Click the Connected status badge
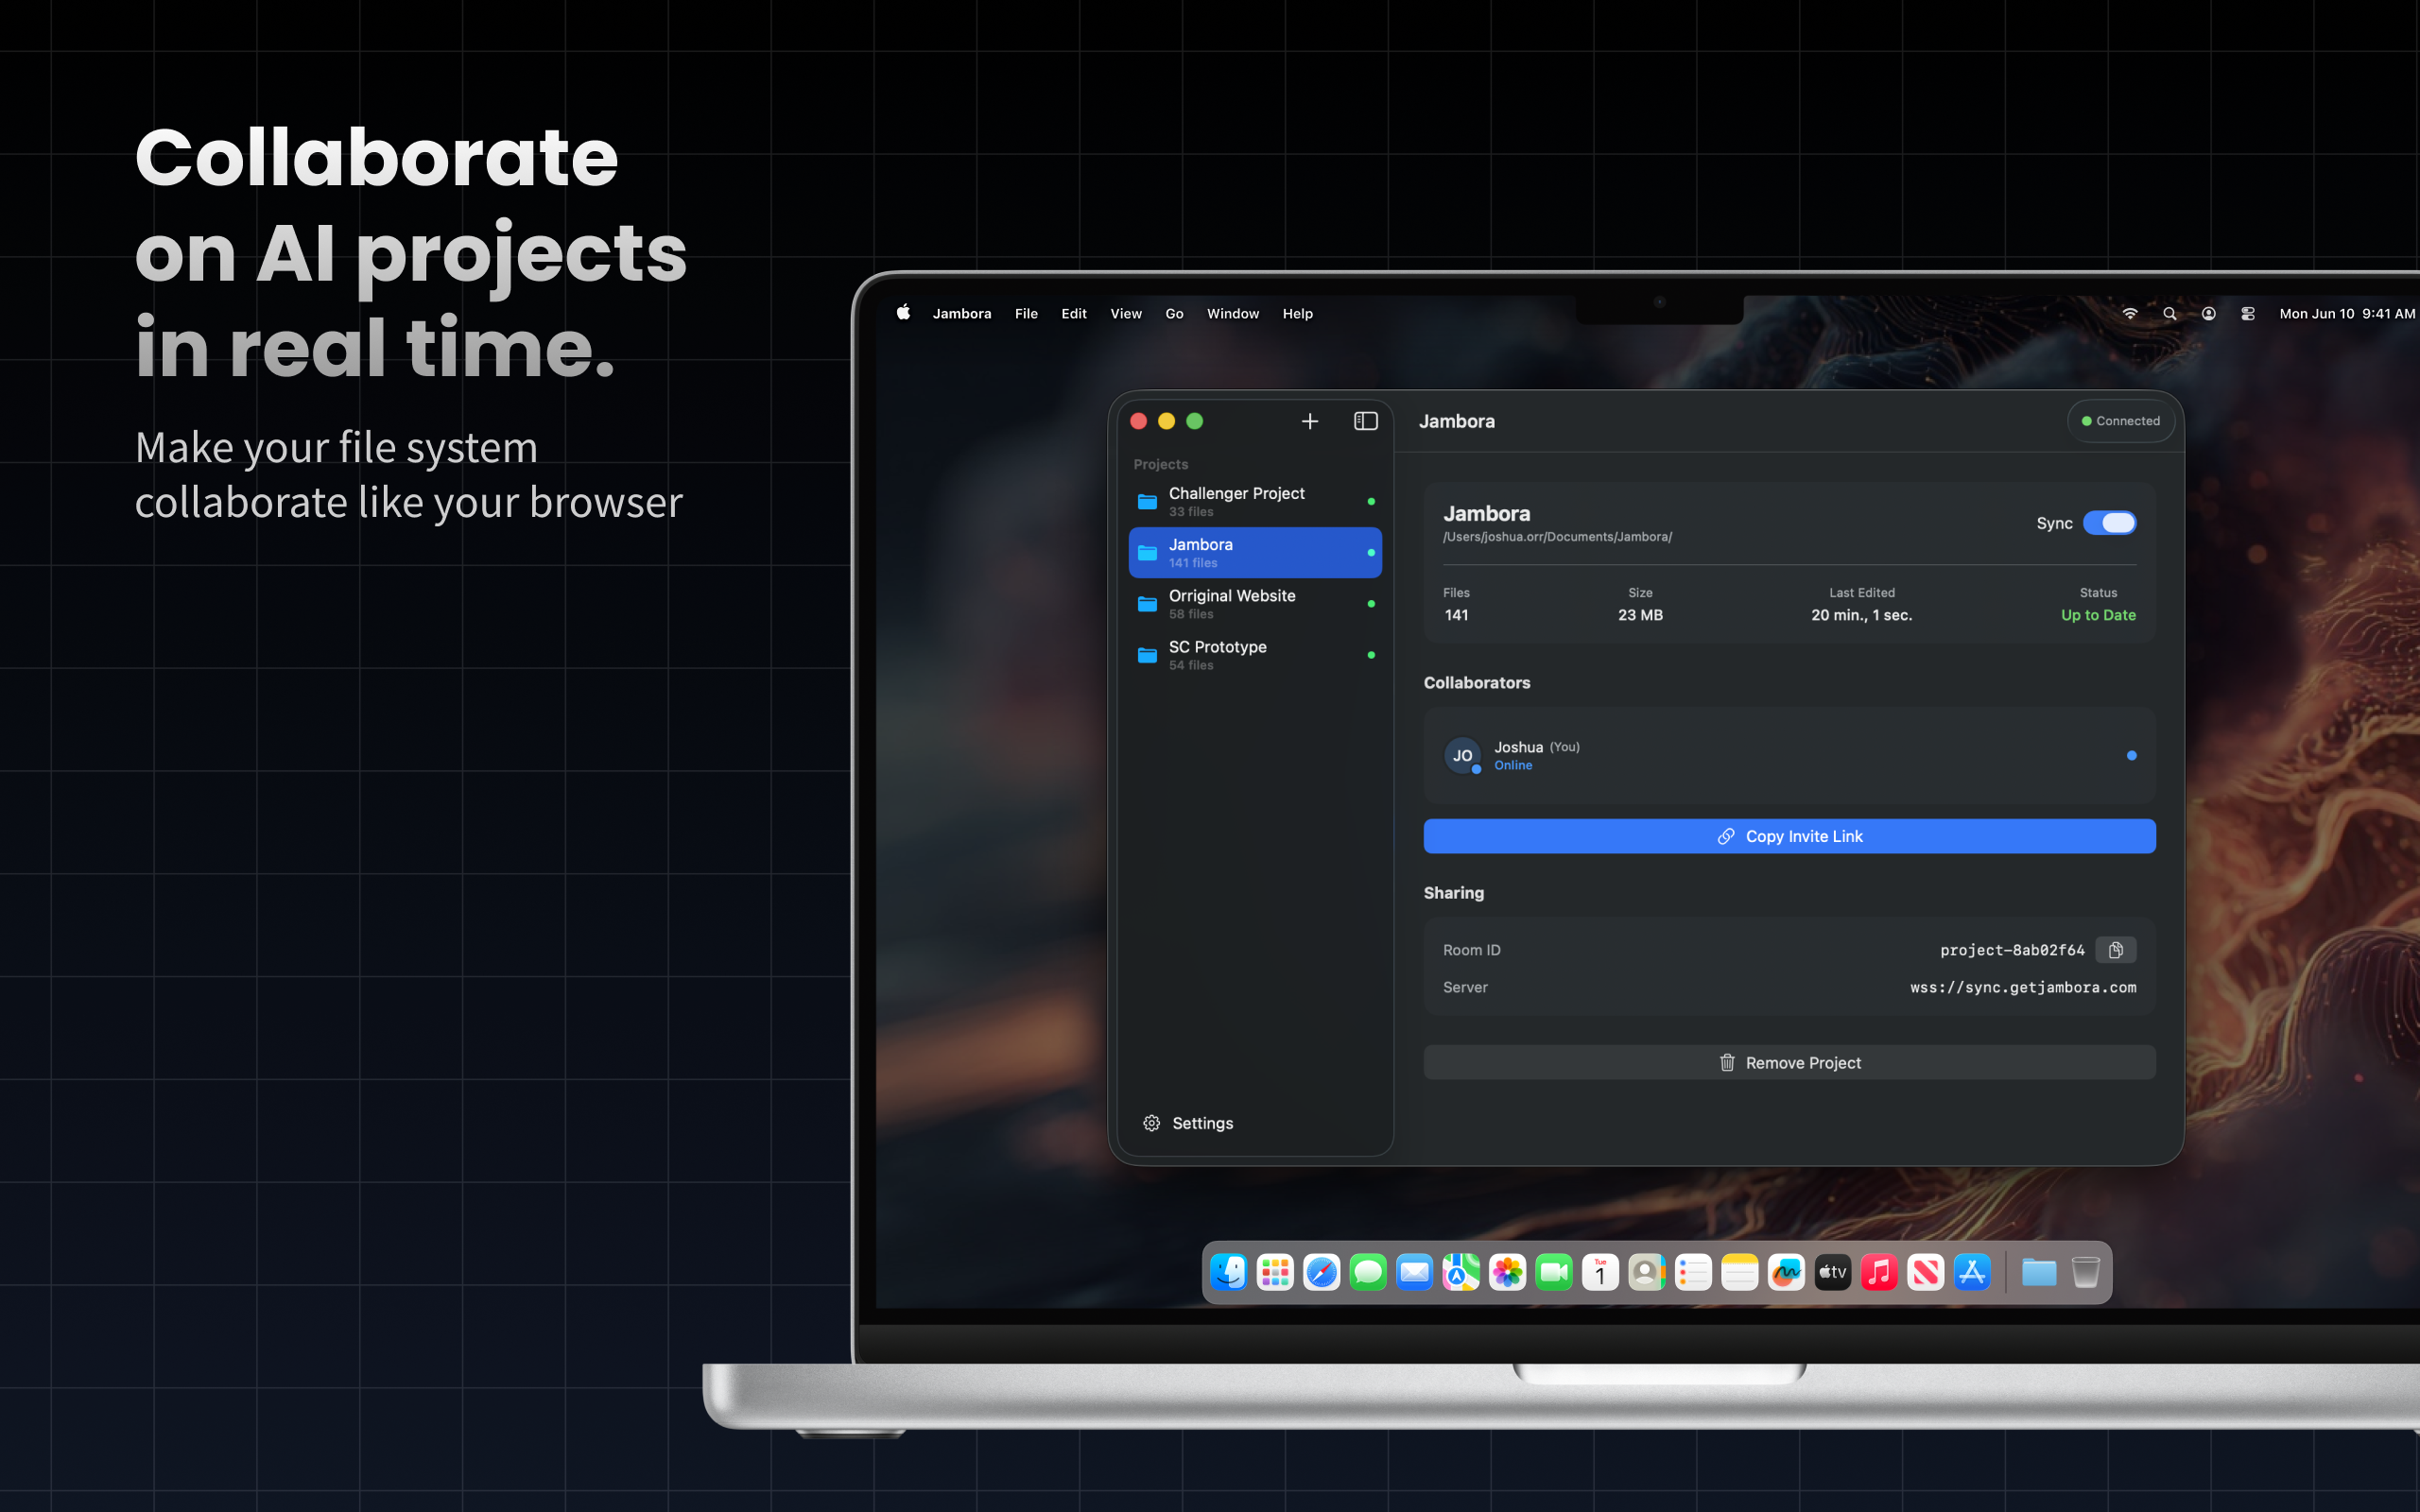 pos(2121,420)
